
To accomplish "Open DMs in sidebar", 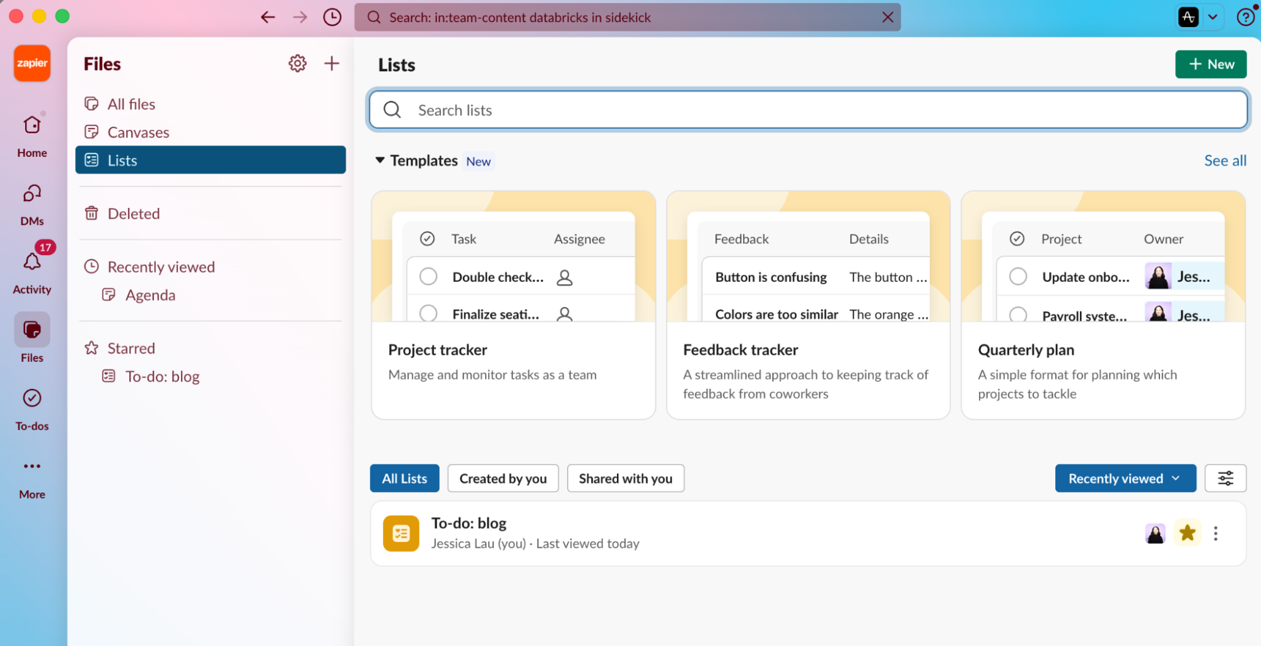I will click(32, 204).
